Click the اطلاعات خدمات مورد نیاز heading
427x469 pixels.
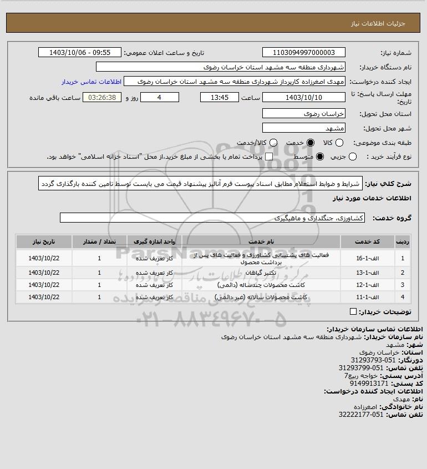point(372,198)
